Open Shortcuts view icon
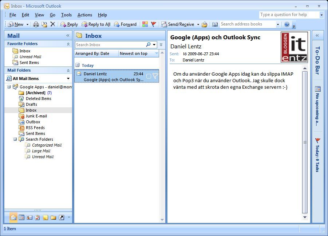Screen dimensions: 328x236 (62, 217)
